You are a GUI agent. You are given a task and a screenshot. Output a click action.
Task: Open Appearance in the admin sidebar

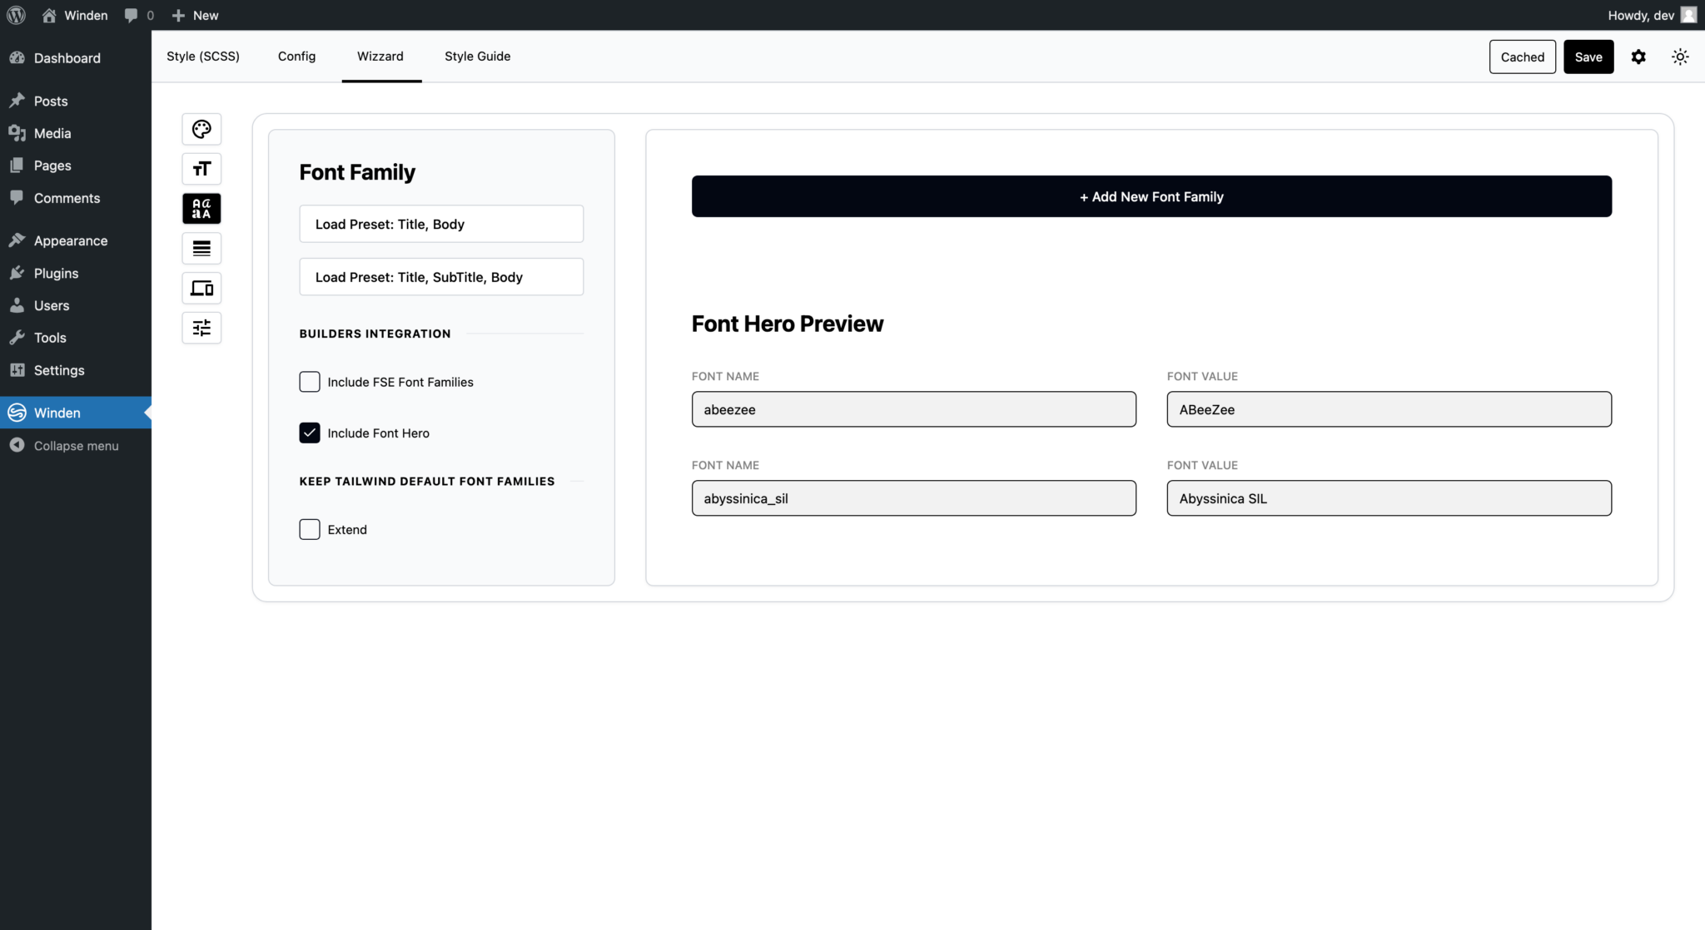point(76,240)
